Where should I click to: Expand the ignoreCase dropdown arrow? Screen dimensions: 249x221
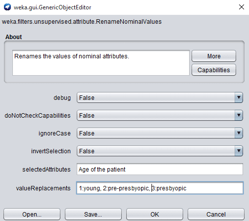239,133
